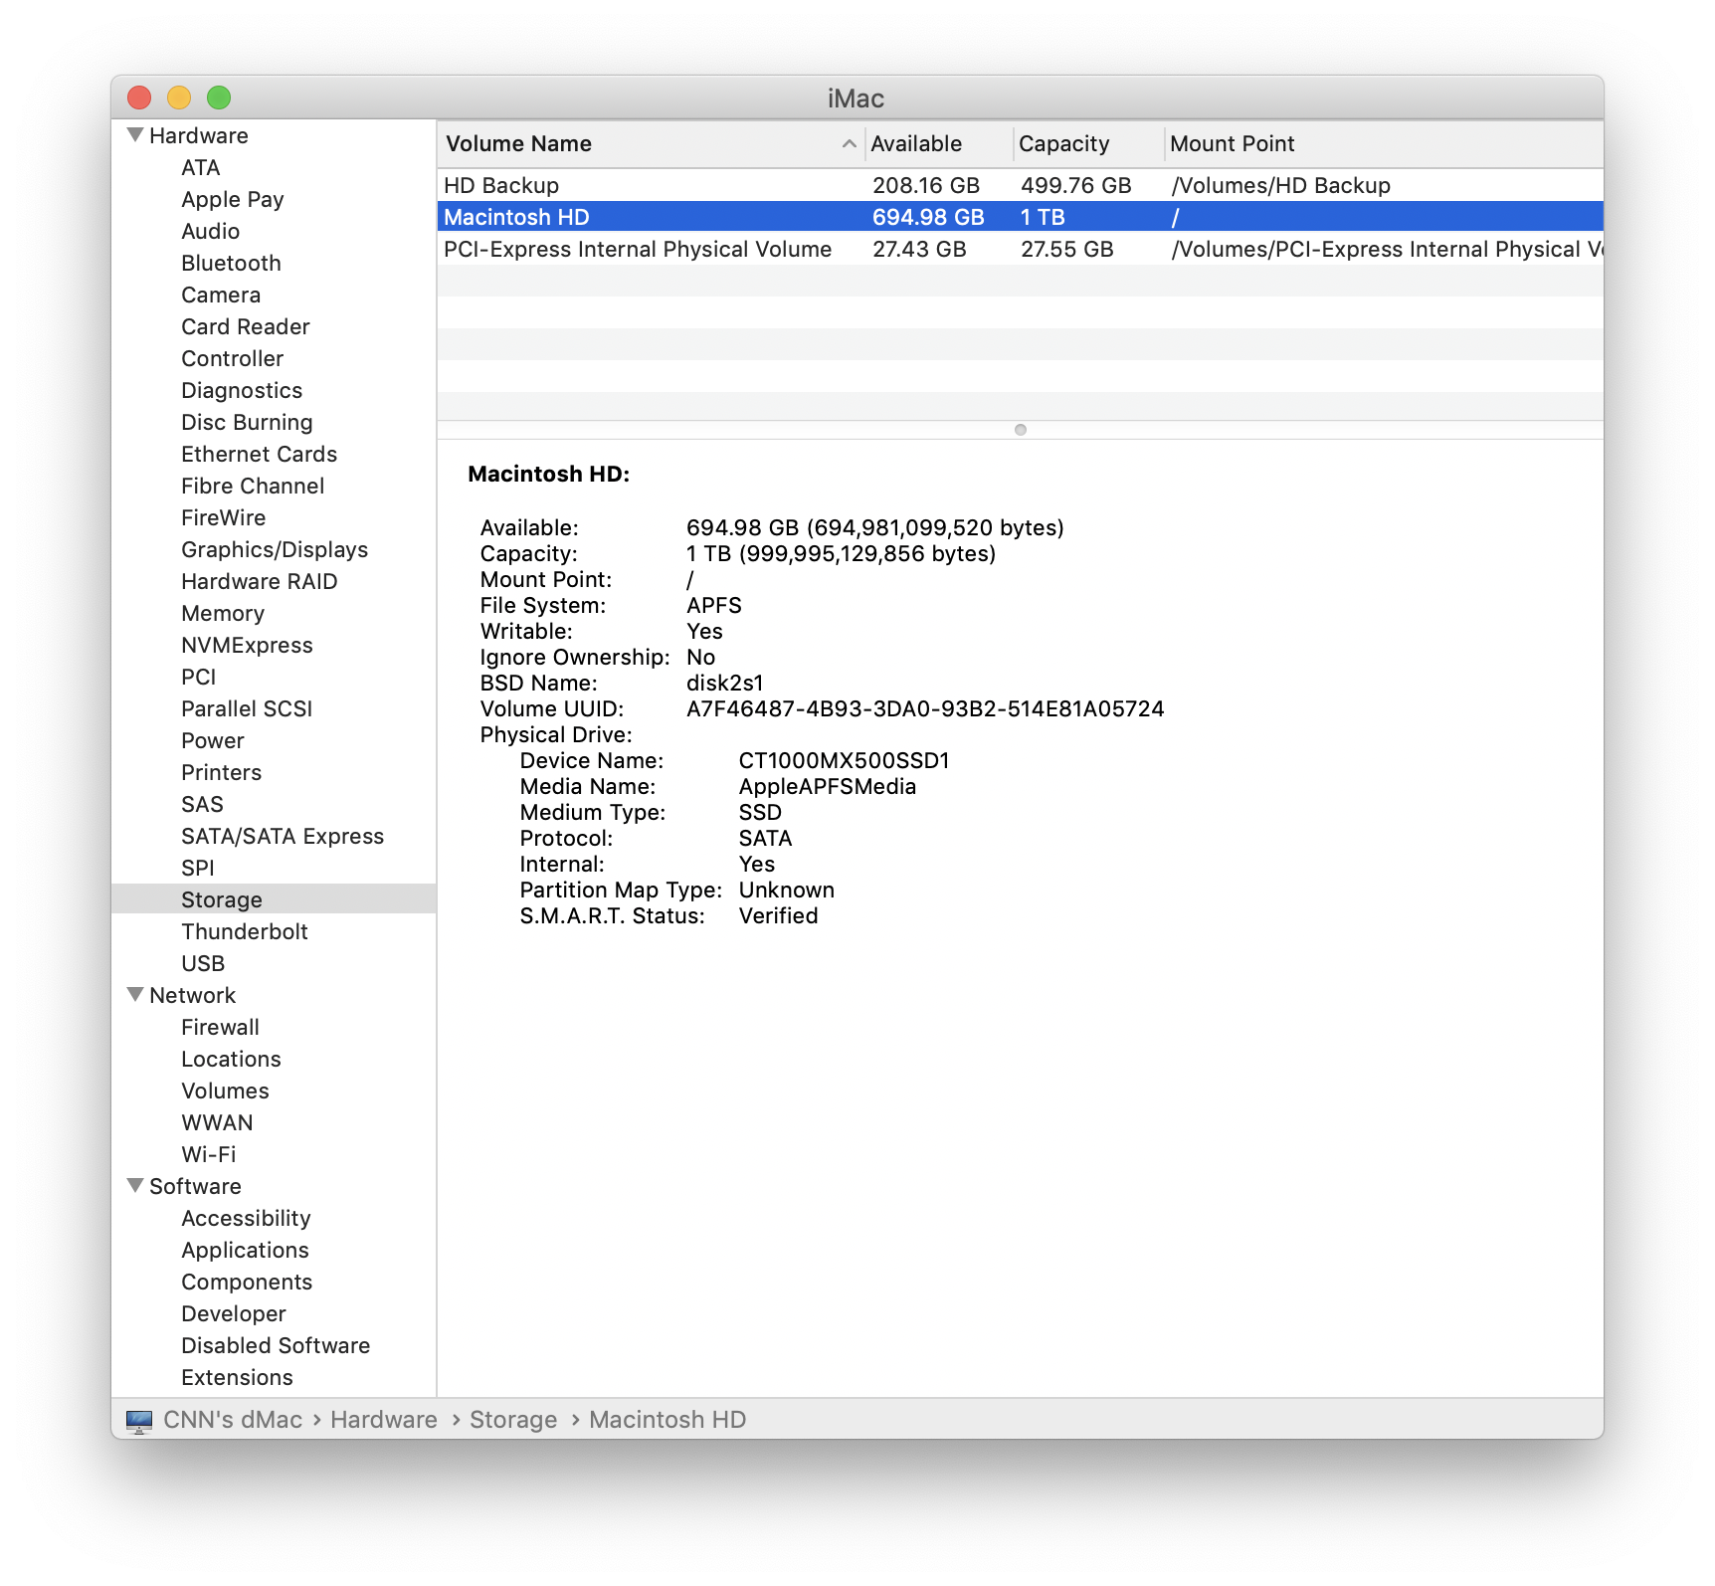Select NVMExpress in sidebar
The height and width of the screenshot is (1586, 1715).
click(247, 645)
